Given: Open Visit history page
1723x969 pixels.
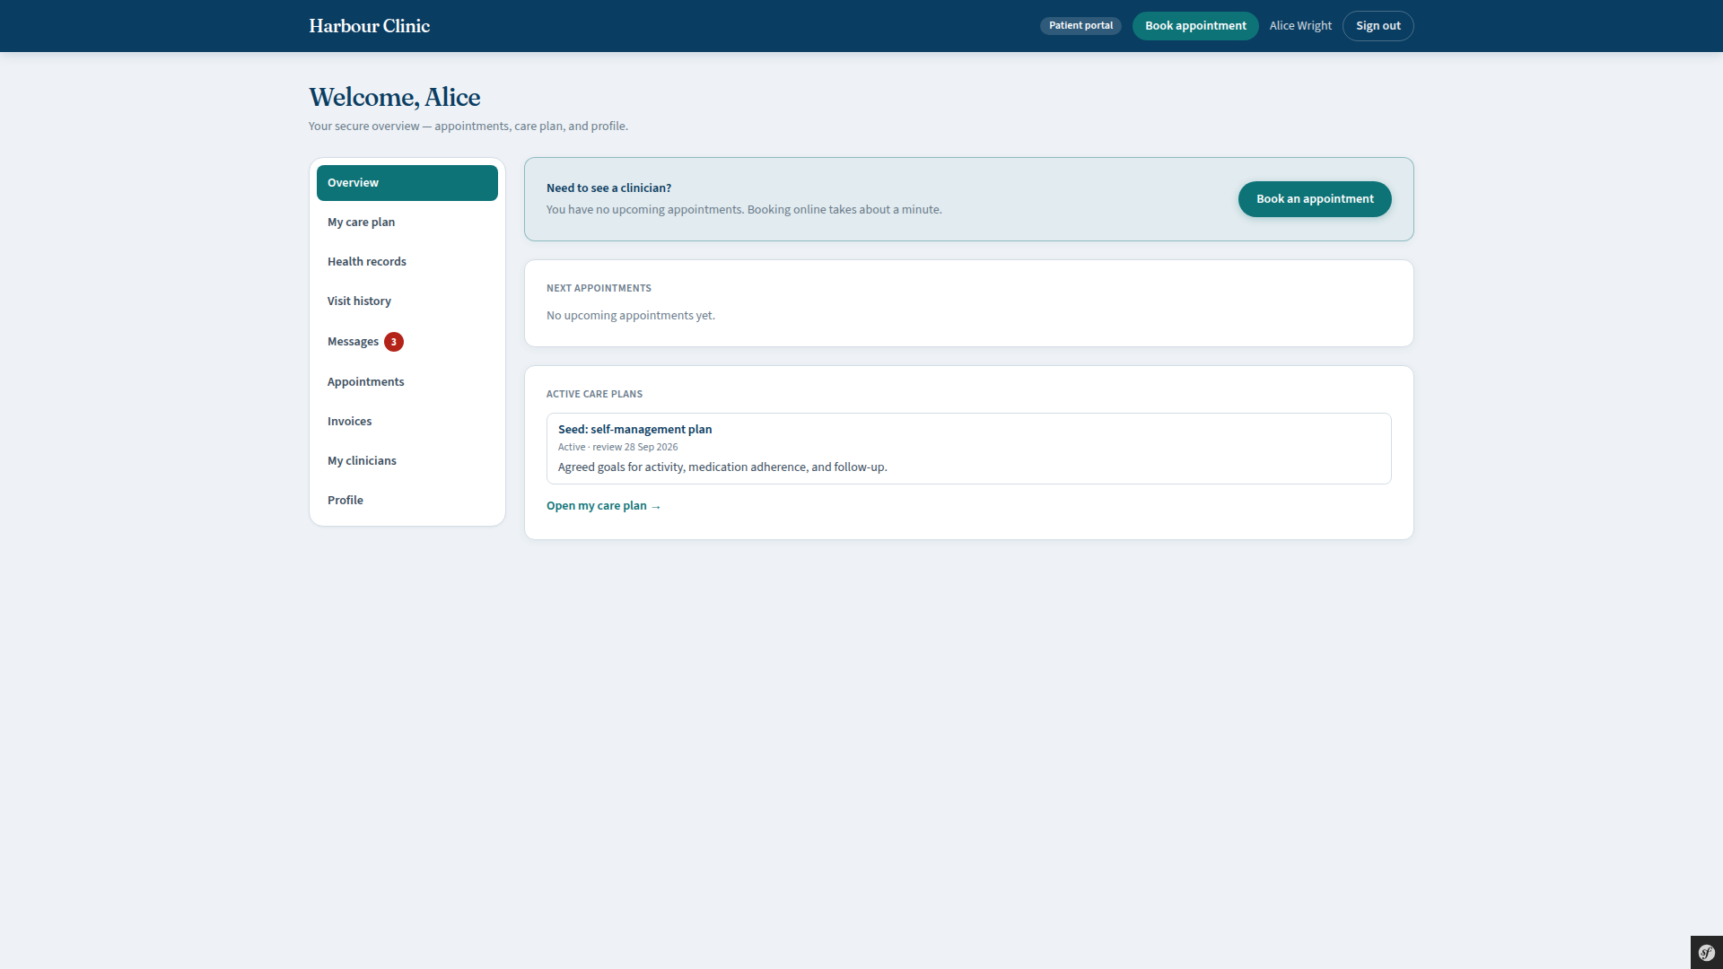Looking at the screenshot, I should (407, 301).
